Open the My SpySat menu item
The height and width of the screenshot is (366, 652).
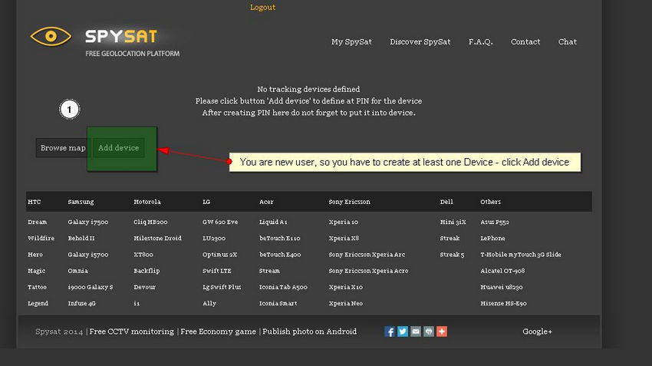click(x=351, y=42)
